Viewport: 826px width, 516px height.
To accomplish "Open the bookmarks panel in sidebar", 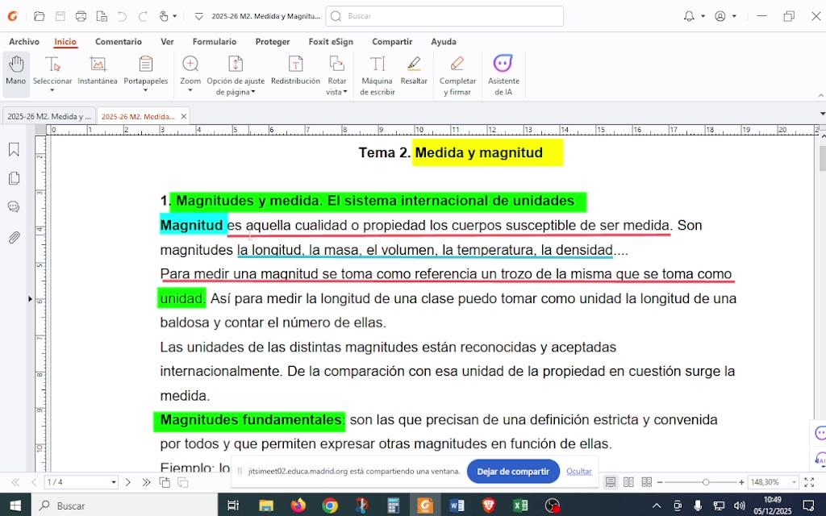I will click(x=14, y=149).
